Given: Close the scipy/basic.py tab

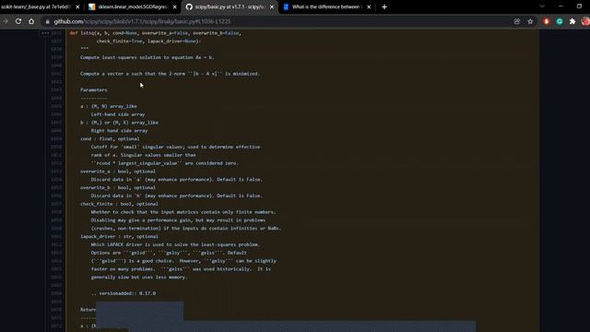Looking at the screenshot, I should tap(272, 6).
